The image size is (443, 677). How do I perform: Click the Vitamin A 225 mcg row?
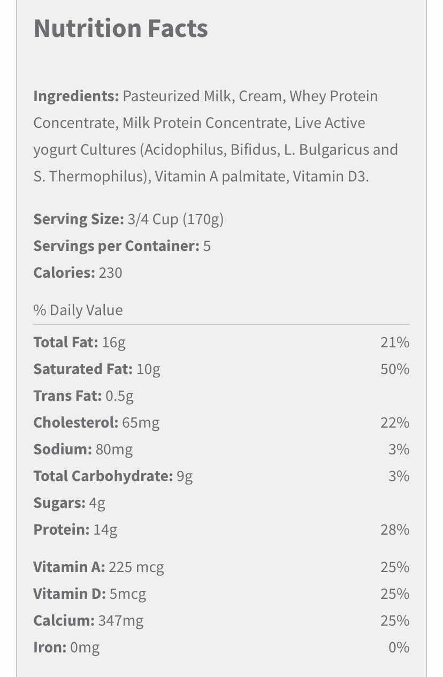(222, 567)
